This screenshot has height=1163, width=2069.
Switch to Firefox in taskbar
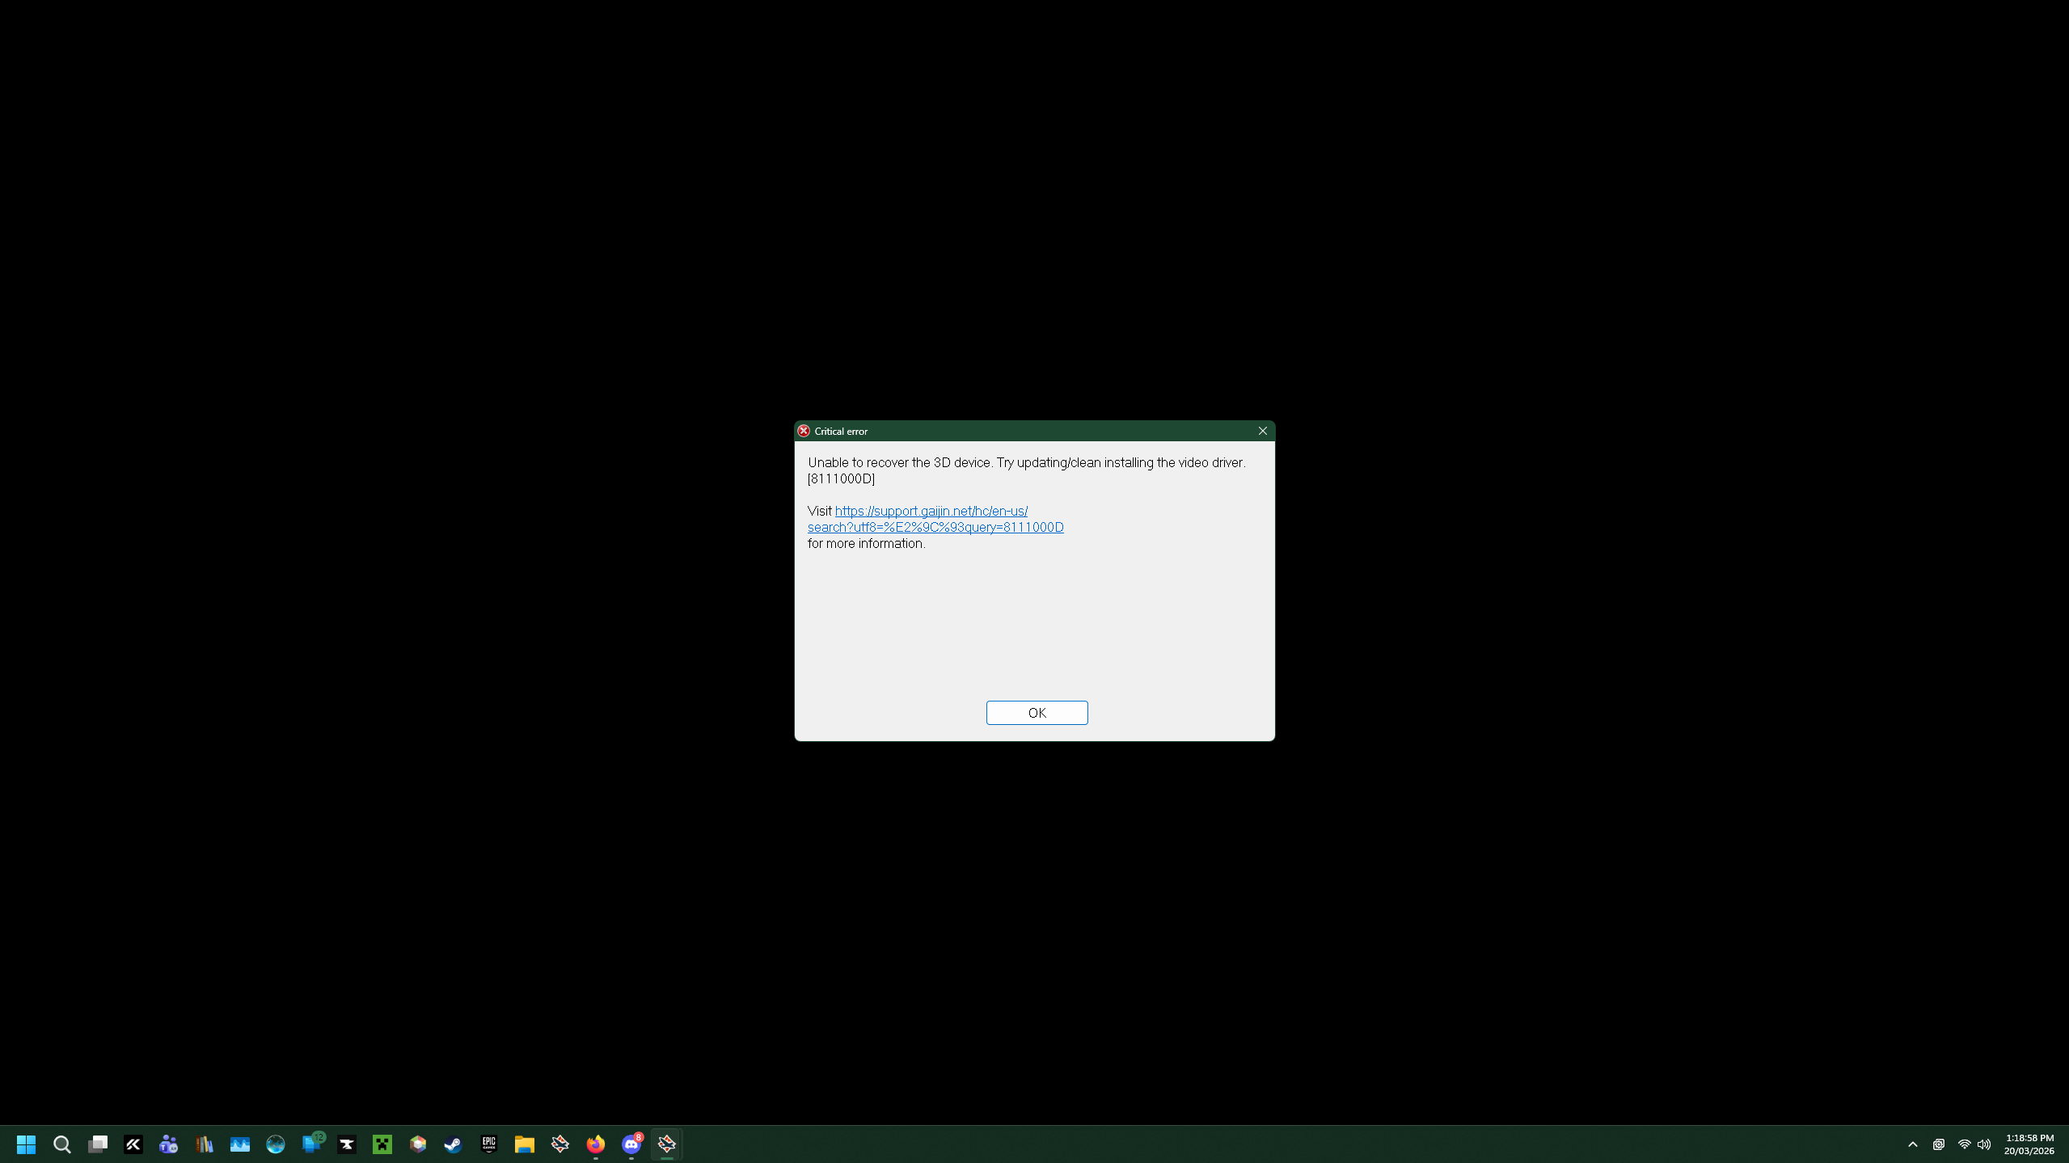[595, 1144]
